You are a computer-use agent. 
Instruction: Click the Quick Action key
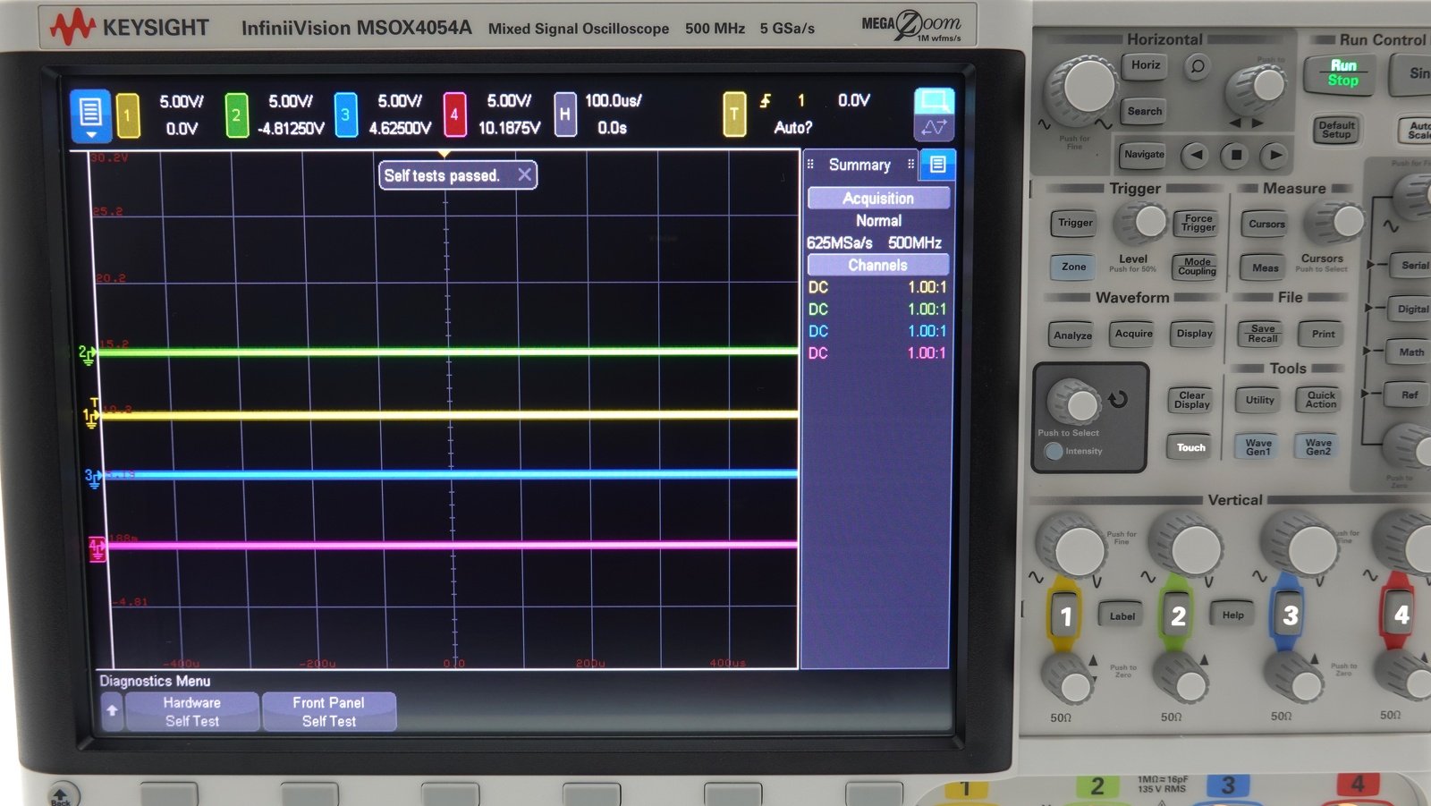tap(1321, 400)
